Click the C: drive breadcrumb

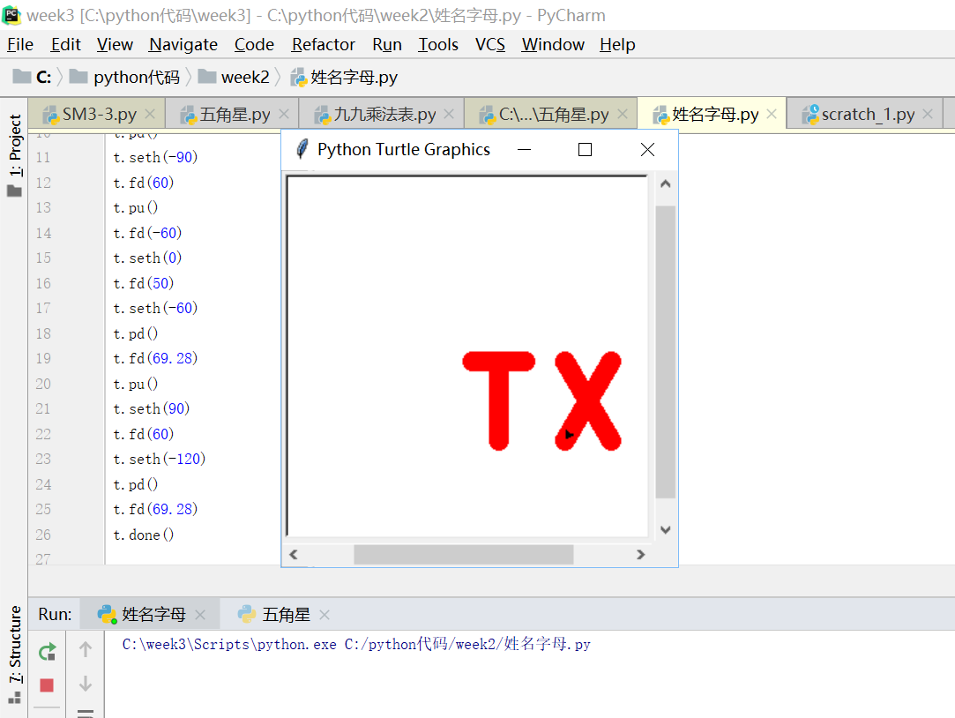33,78
